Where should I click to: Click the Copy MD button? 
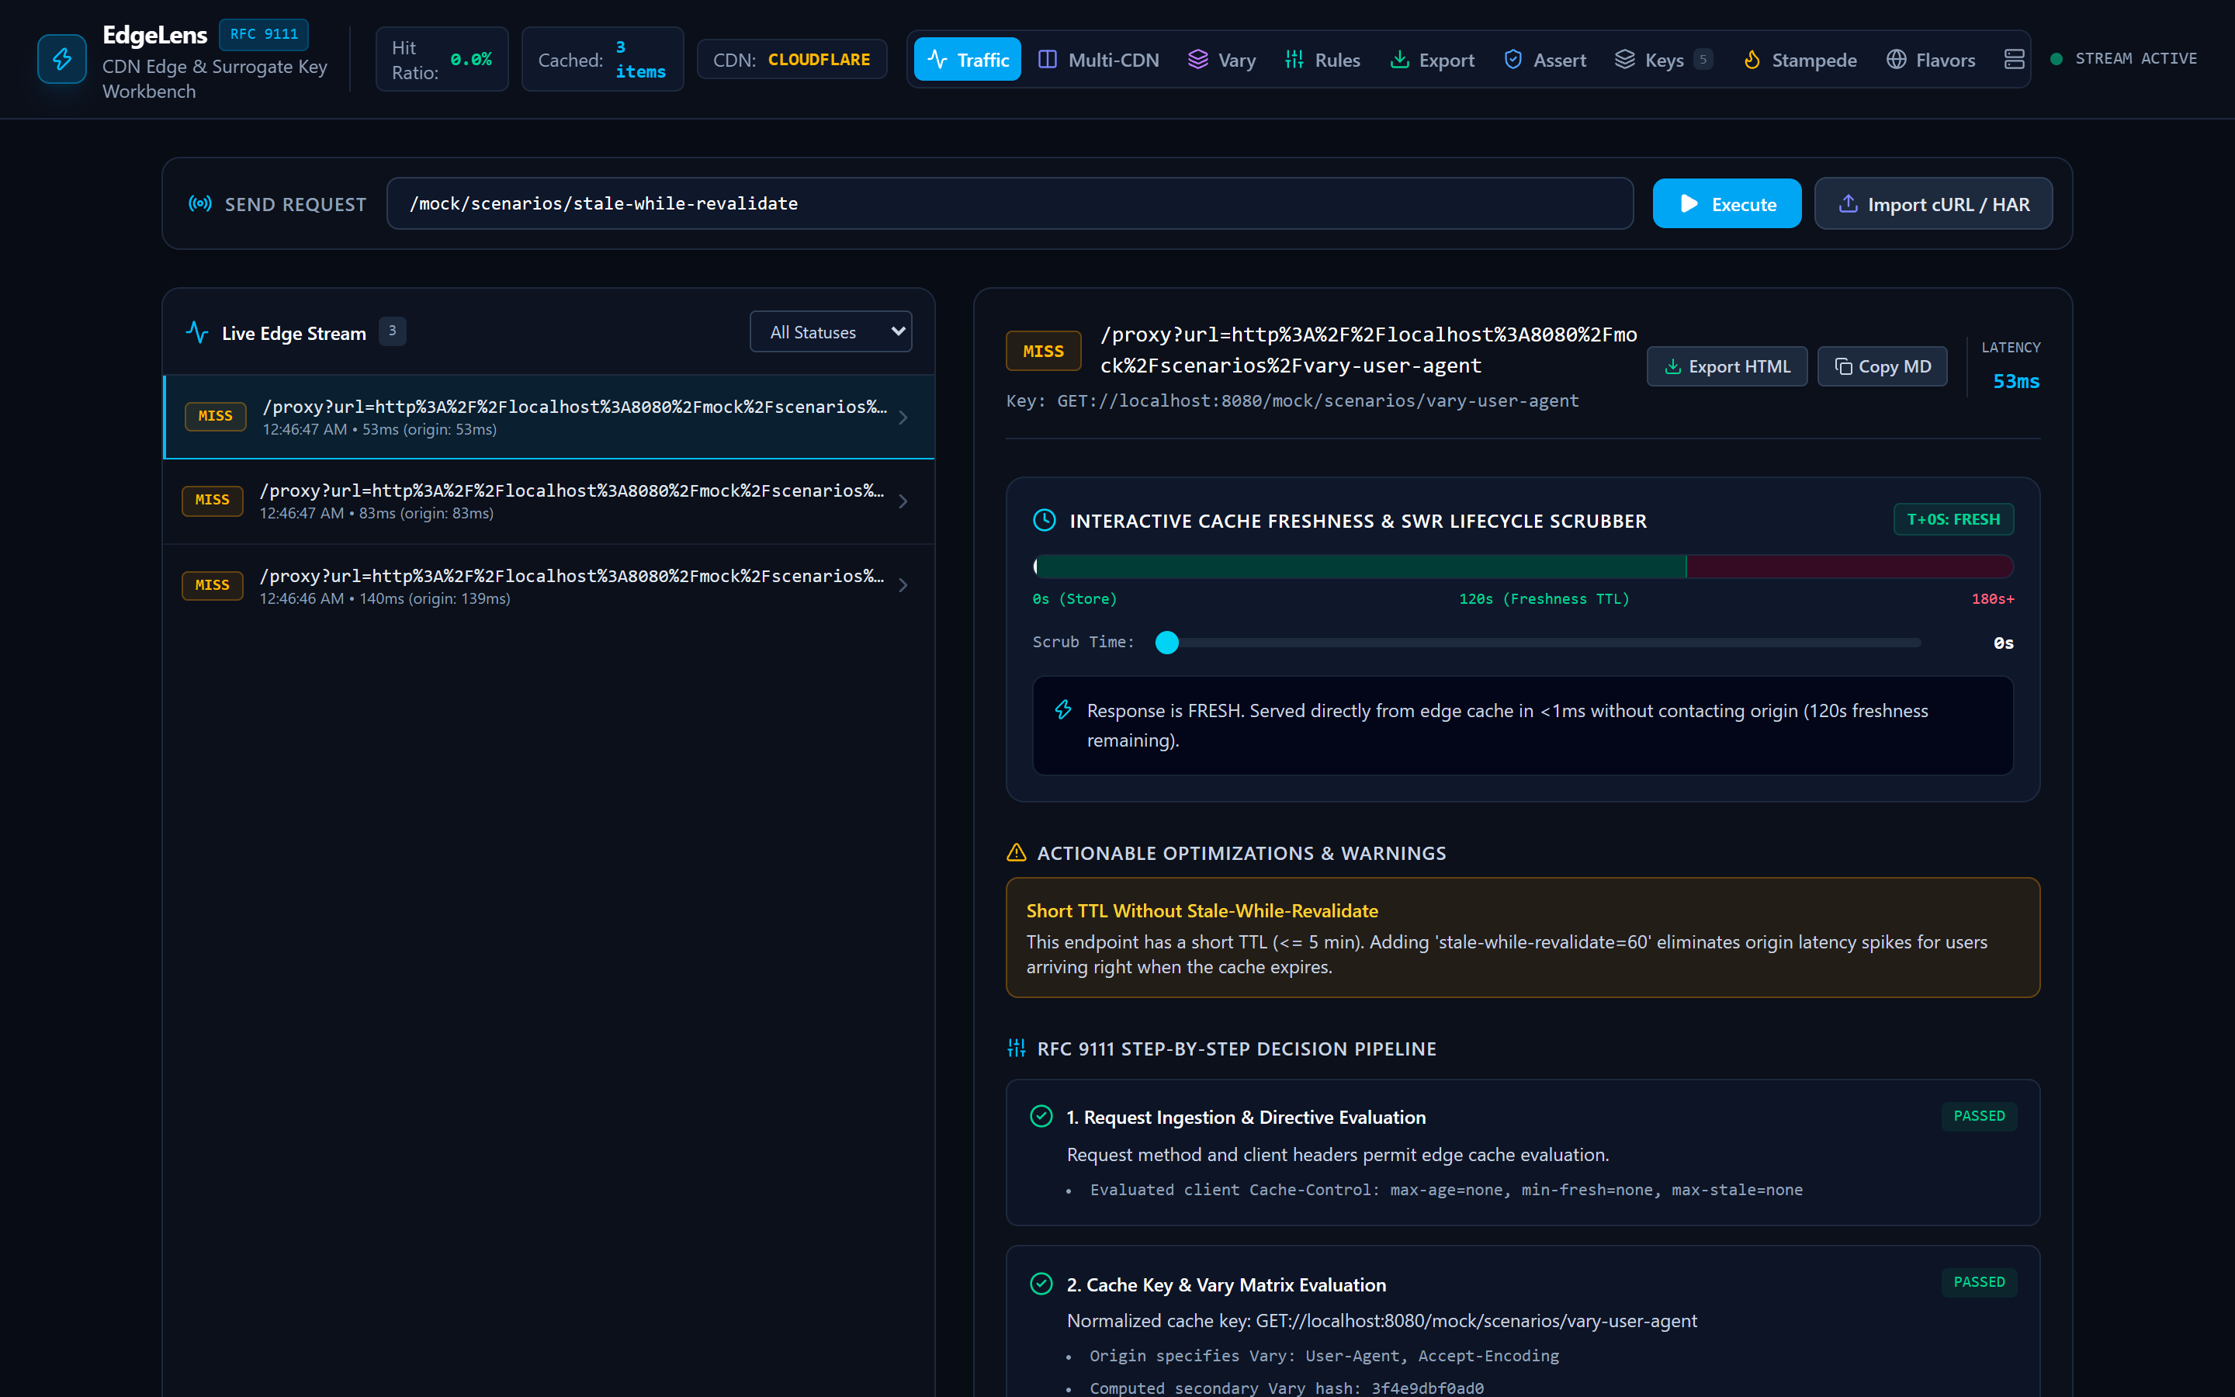tap(1881, 366)
